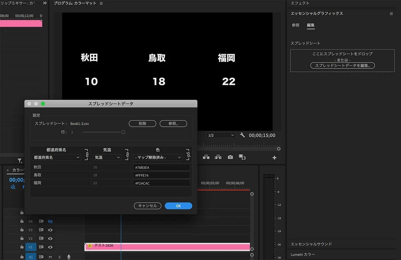This screenshot has height=260, width=401.
Task: Click the Extract button in program monitor
Action: (x=218, y=157)
